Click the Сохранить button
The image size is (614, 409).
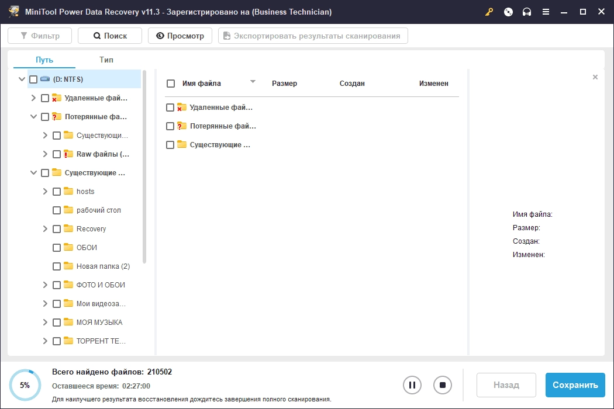(x=575, y=385)
